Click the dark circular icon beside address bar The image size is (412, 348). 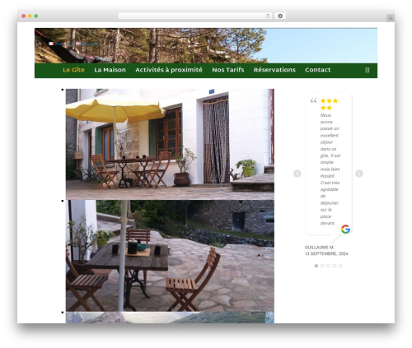click(x=280, y=16)
